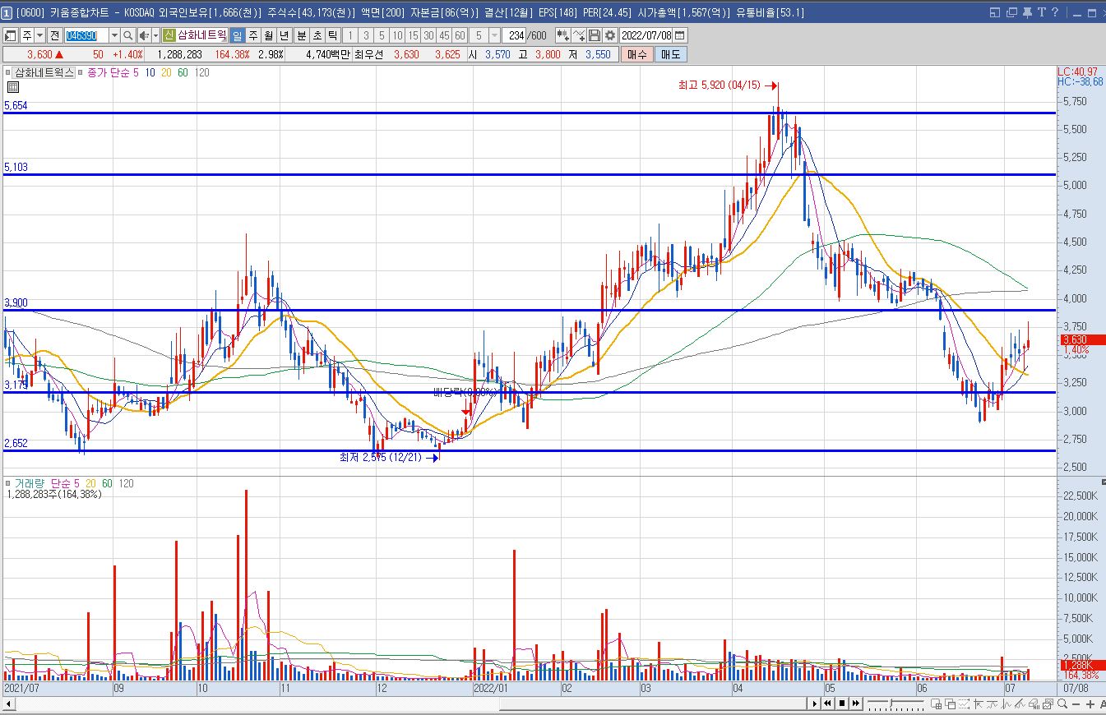Click the stop chart control

click(841, 703)
